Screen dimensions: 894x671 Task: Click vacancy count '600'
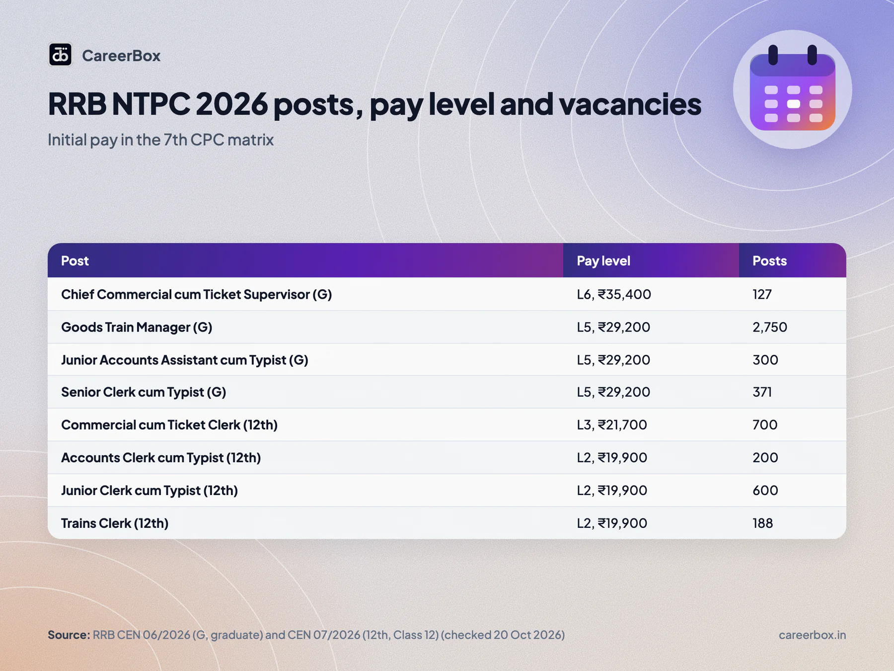click(x=765, y=491)
